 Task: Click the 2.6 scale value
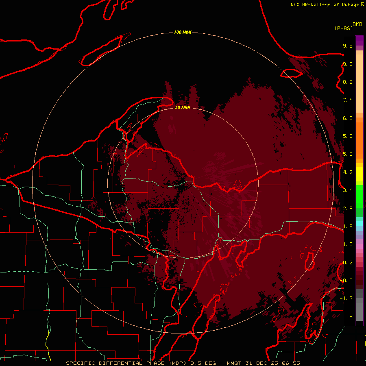tap(348, 209)
